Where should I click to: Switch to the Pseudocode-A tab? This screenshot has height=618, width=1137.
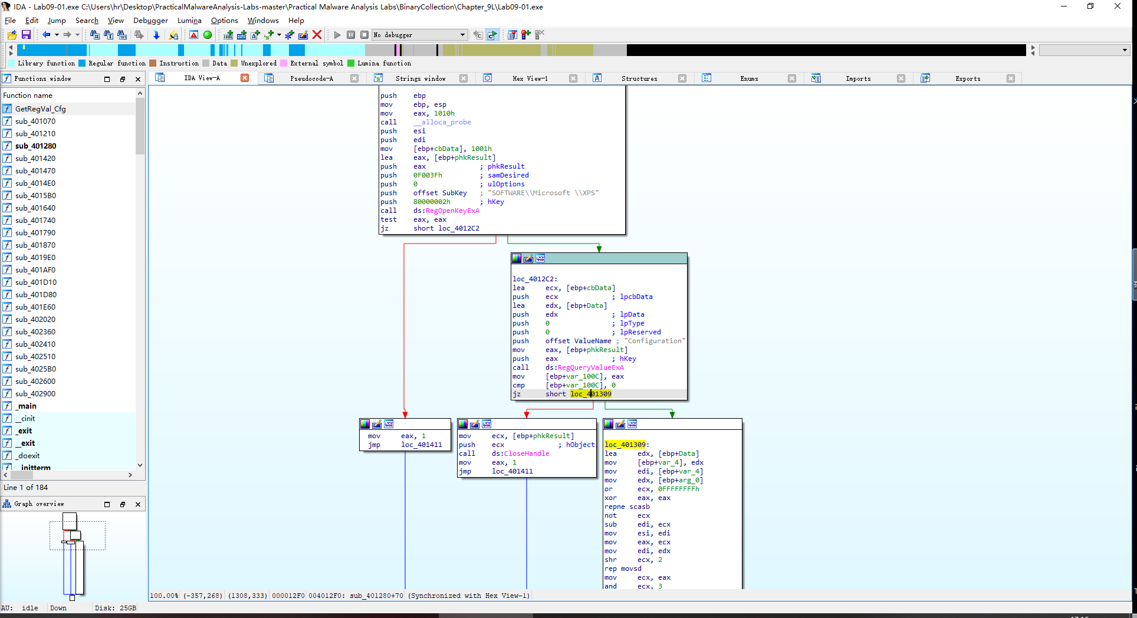pos(311,78)
